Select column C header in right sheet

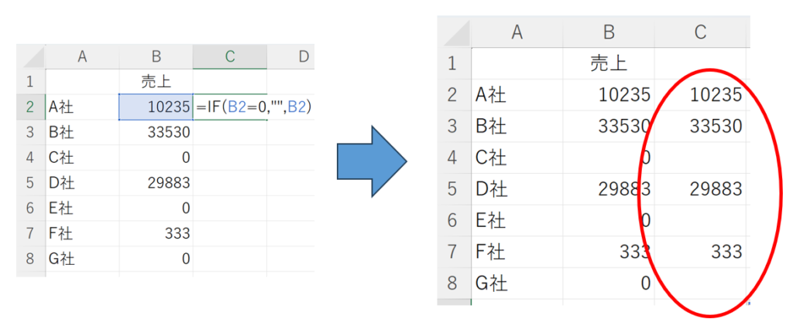tap(700, 32)
